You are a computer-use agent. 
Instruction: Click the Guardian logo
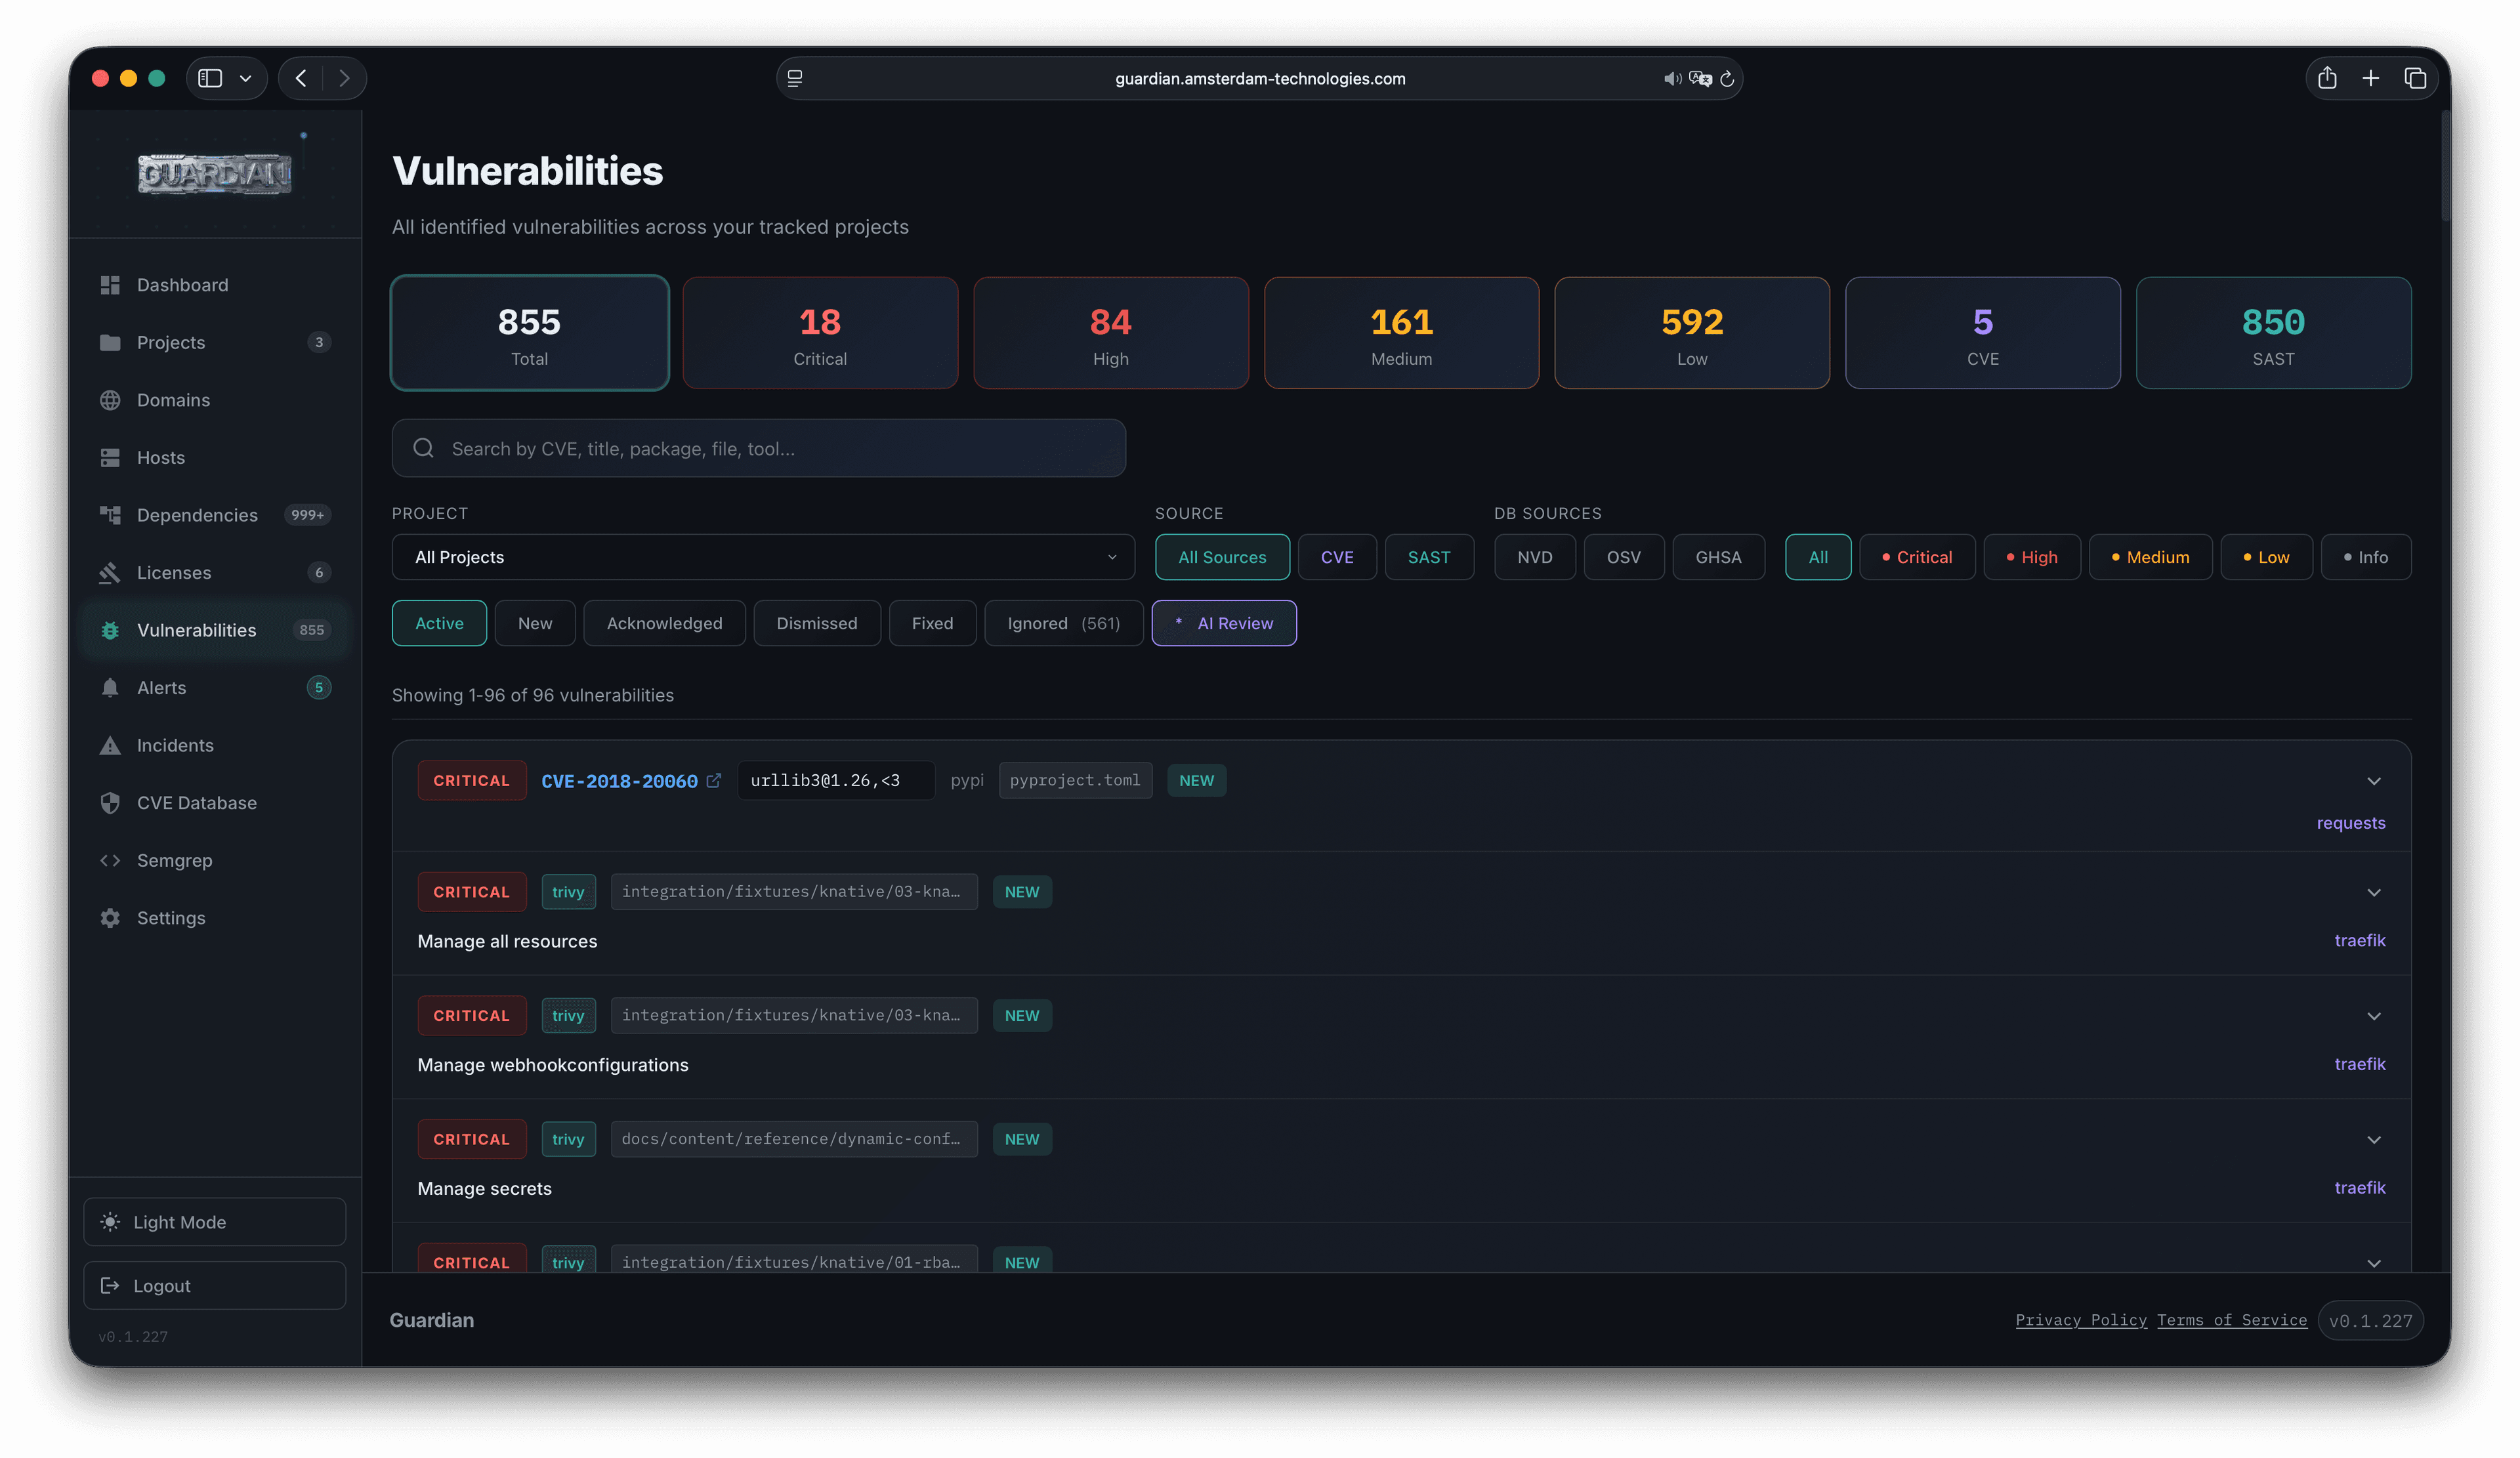point(214,173)
